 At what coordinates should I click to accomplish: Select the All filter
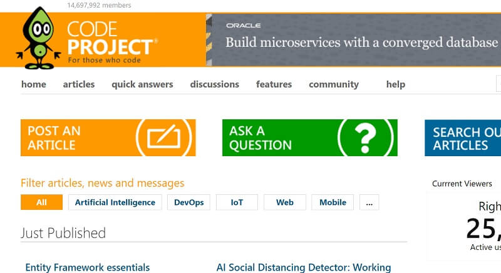pyautogui.click(x=41, y=202)
